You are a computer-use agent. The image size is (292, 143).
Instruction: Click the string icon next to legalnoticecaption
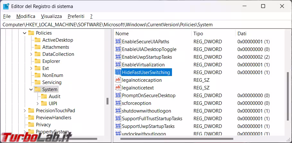tap(118, 80)
